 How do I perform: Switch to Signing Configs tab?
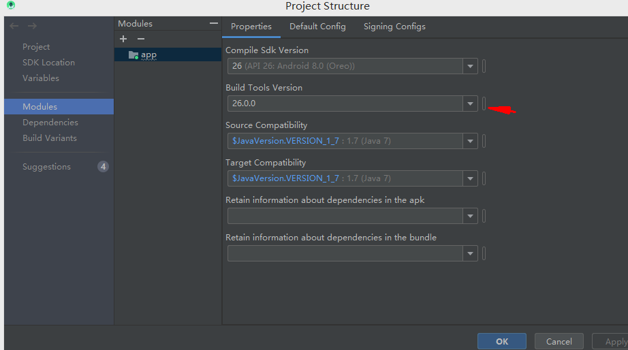pyautogui.click(x=394, y=27)
